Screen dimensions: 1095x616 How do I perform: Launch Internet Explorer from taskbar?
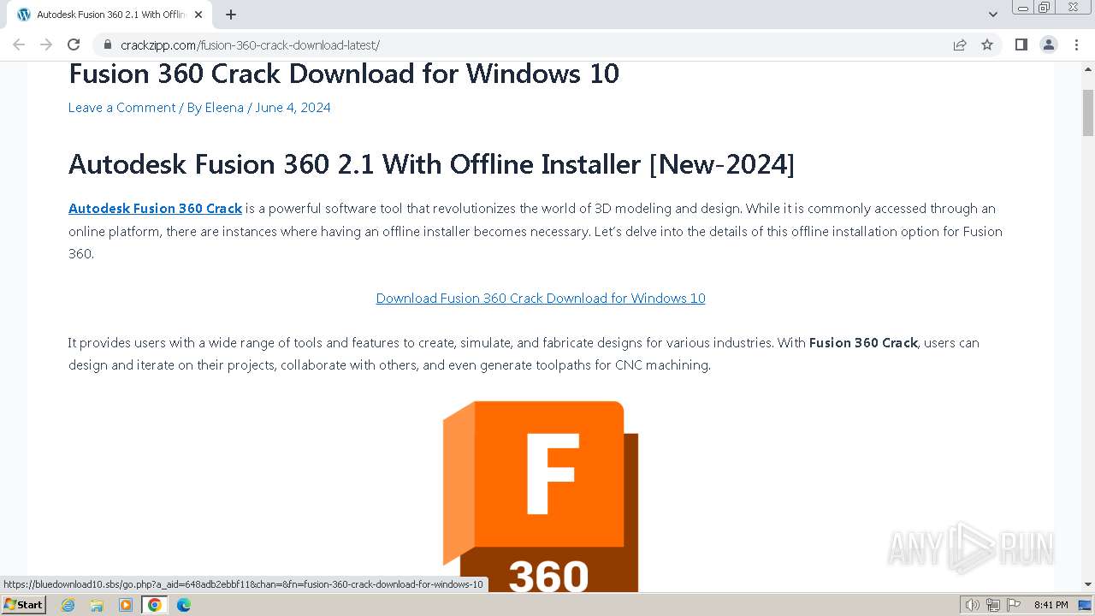(x=68, y=605)
